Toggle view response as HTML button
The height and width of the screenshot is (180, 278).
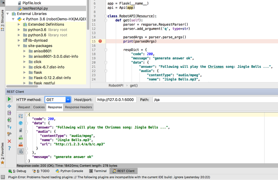click(x=21, y=138)
